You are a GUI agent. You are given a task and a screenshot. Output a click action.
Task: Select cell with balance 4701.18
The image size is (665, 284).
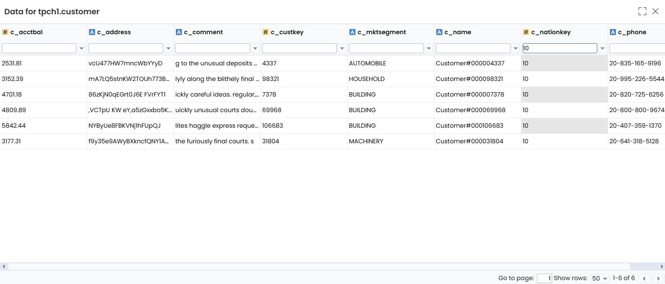[43, 94]
